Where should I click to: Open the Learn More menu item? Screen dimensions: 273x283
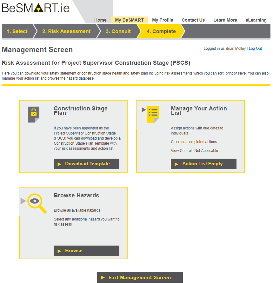(225, 20)
